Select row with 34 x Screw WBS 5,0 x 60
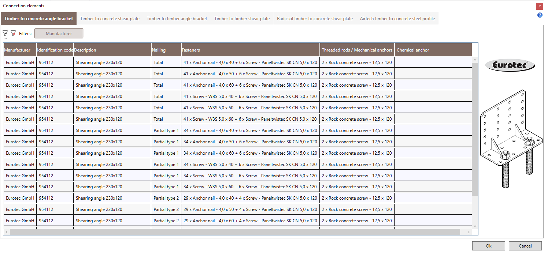 238,187
